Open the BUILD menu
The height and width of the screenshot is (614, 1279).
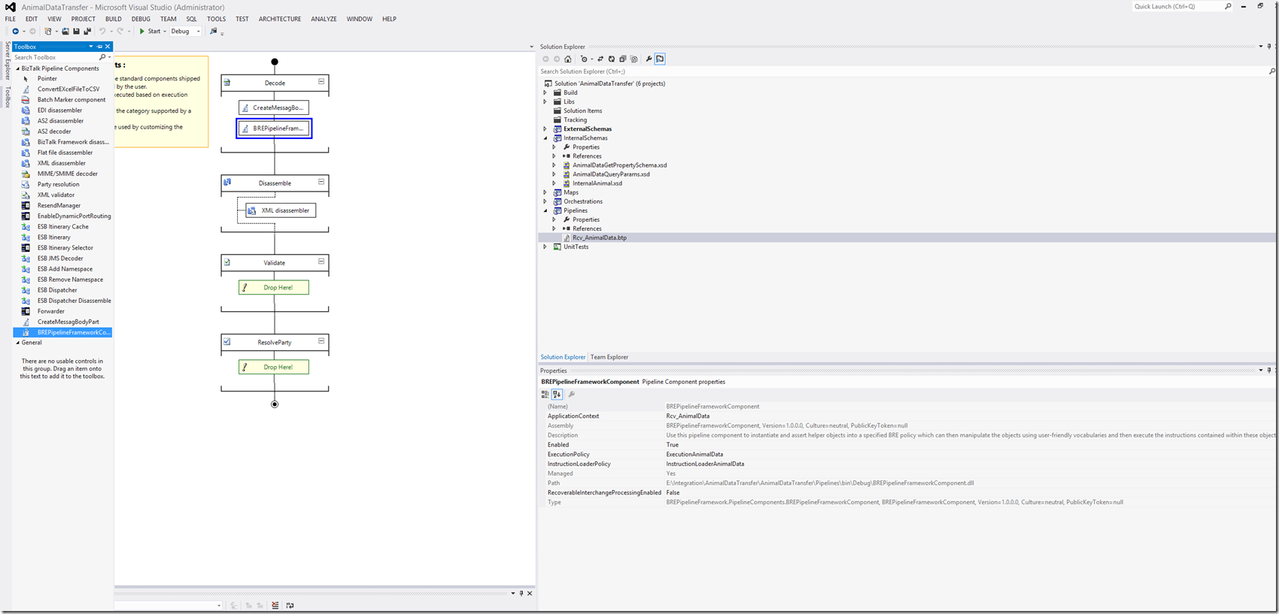[x=113, y=19]
